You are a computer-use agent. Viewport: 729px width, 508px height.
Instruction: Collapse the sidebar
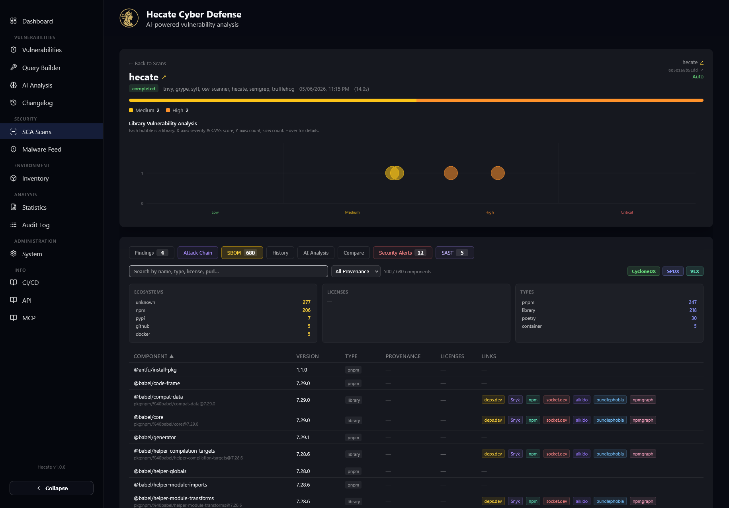52,488
